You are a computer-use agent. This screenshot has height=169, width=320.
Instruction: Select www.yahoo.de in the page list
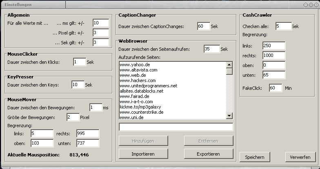click(135, 65)
